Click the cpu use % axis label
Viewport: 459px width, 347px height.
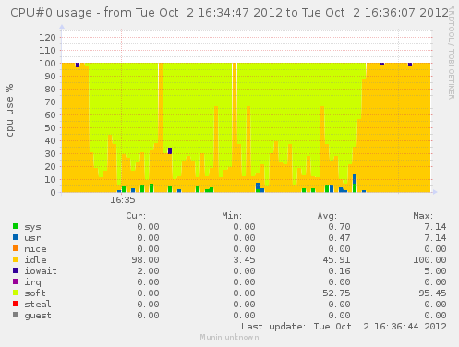(9, 110)
